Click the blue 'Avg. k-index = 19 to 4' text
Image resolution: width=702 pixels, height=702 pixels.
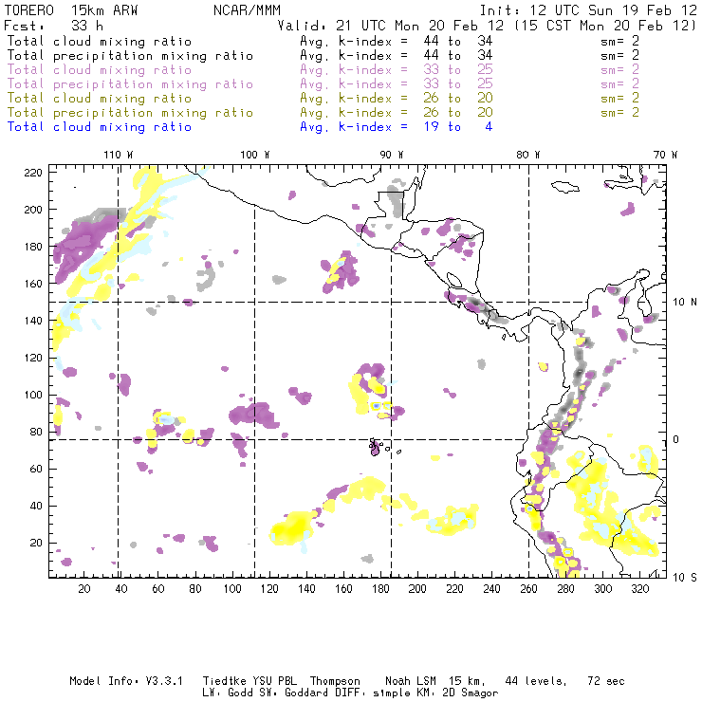[397, 127]
